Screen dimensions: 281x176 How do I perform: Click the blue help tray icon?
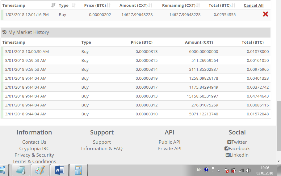pos(206,170)
